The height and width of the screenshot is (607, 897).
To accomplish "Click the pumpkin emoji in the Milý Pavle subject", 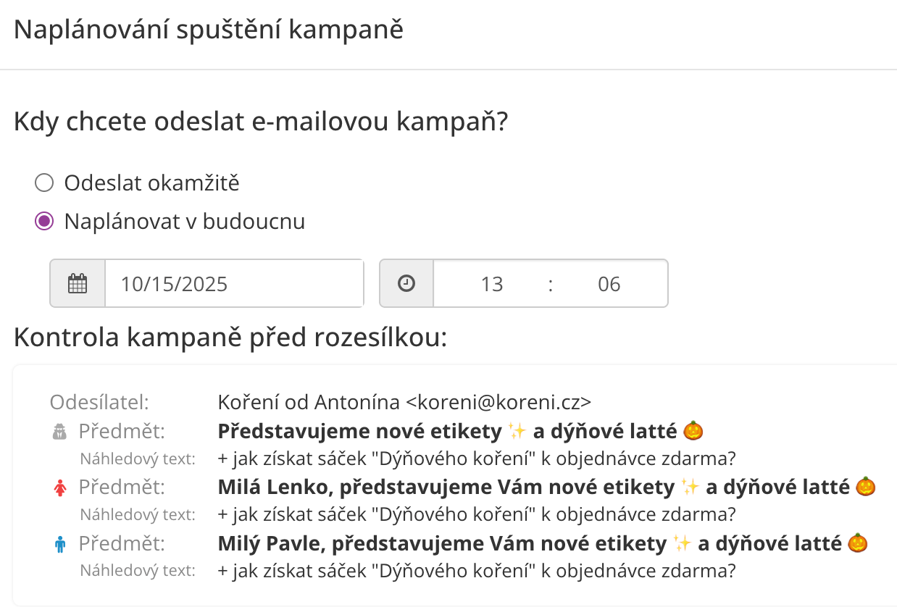I will pos(859,543).
